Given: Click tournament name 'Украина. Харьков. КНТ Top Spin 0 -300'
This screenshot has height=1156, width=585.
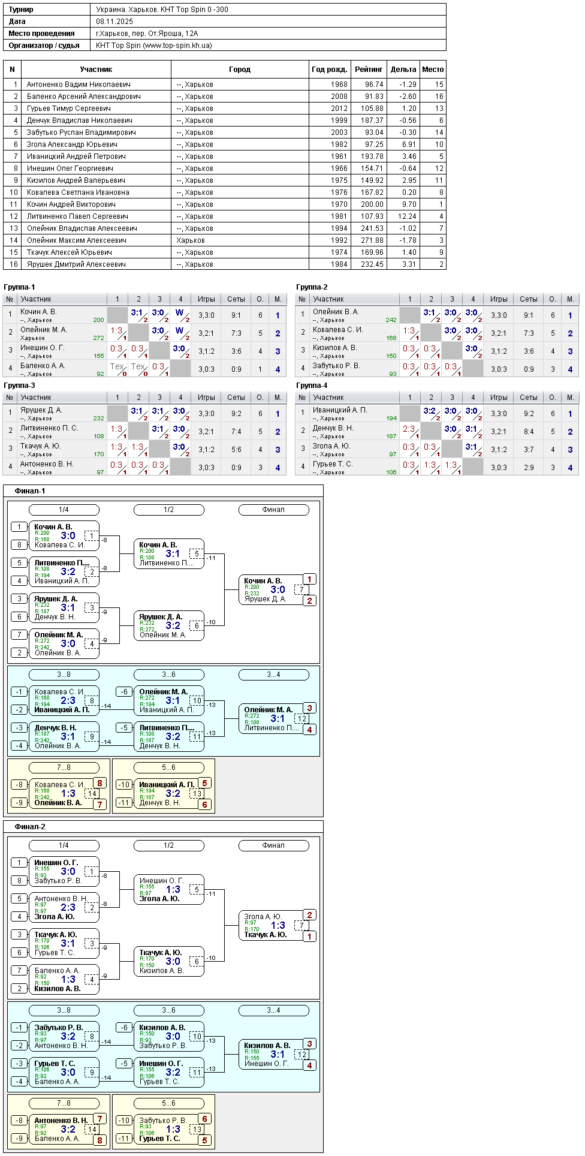Looking at the screenshot, I should (162, 10).
